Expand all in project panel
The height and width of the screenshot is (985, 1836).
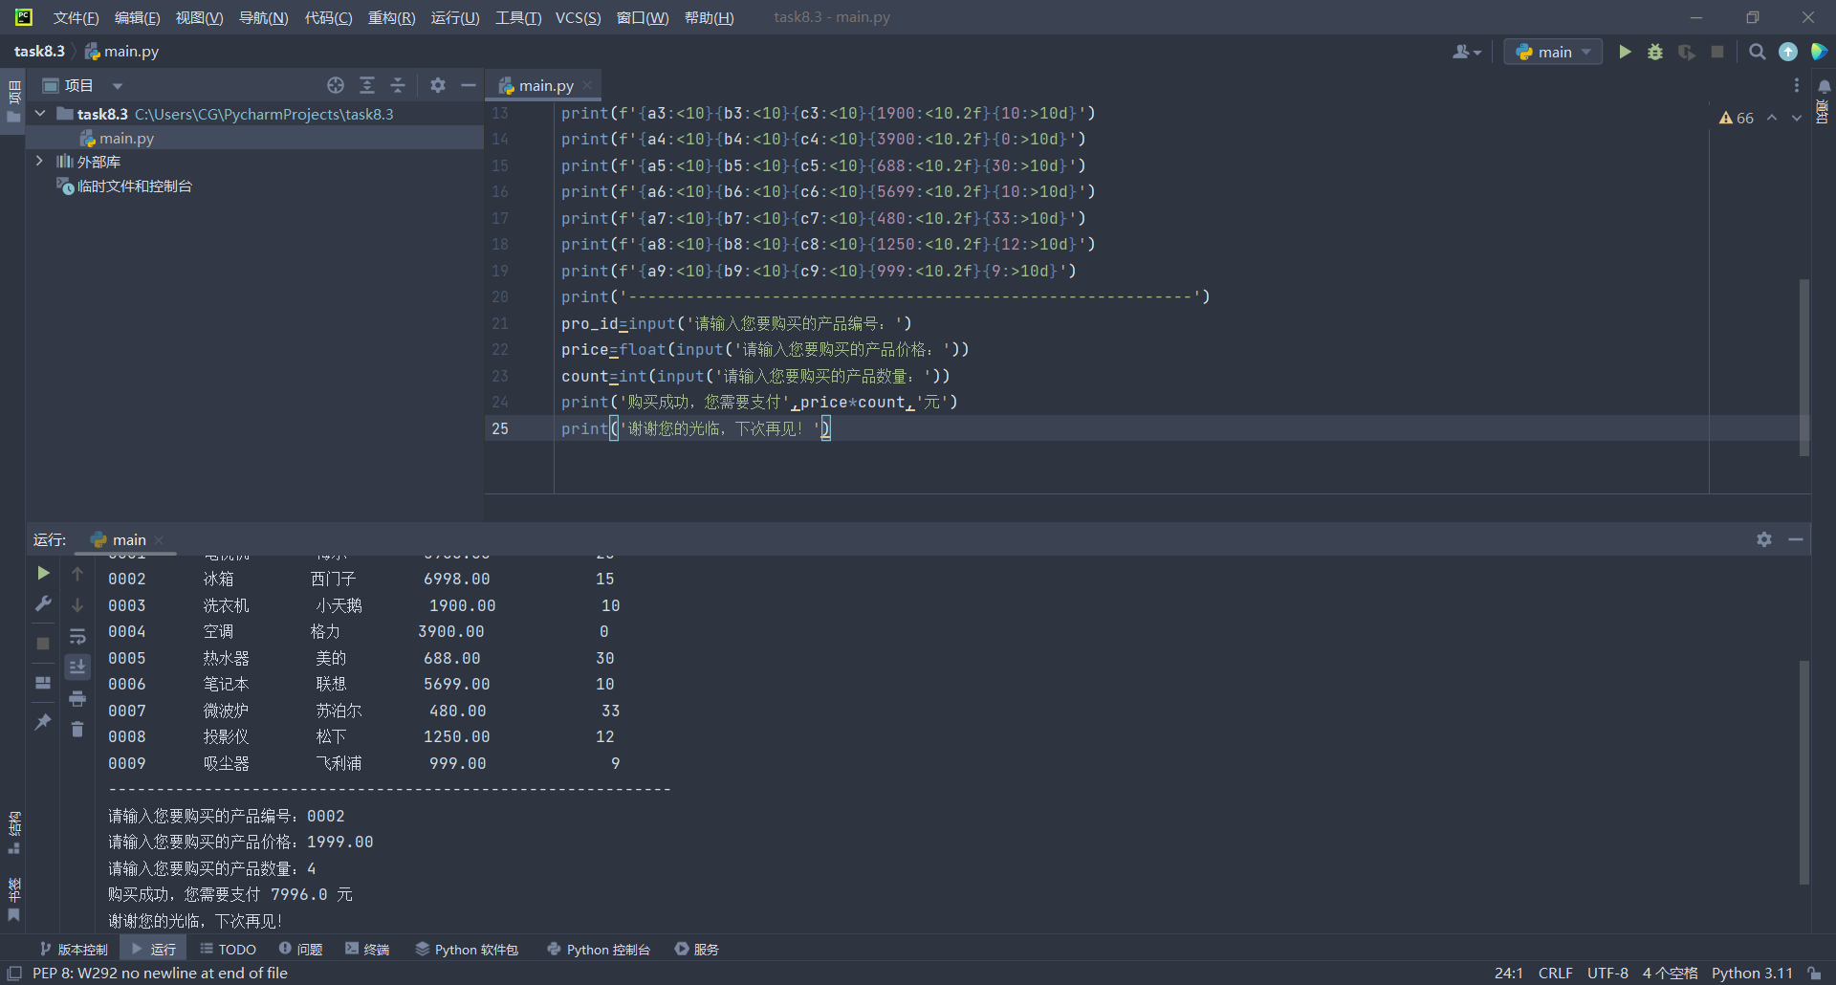pos(367,85)
